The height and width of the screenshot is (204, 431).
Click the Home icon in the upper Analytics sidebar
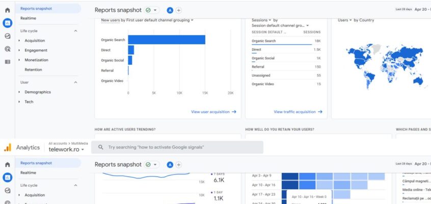(8, 10)
